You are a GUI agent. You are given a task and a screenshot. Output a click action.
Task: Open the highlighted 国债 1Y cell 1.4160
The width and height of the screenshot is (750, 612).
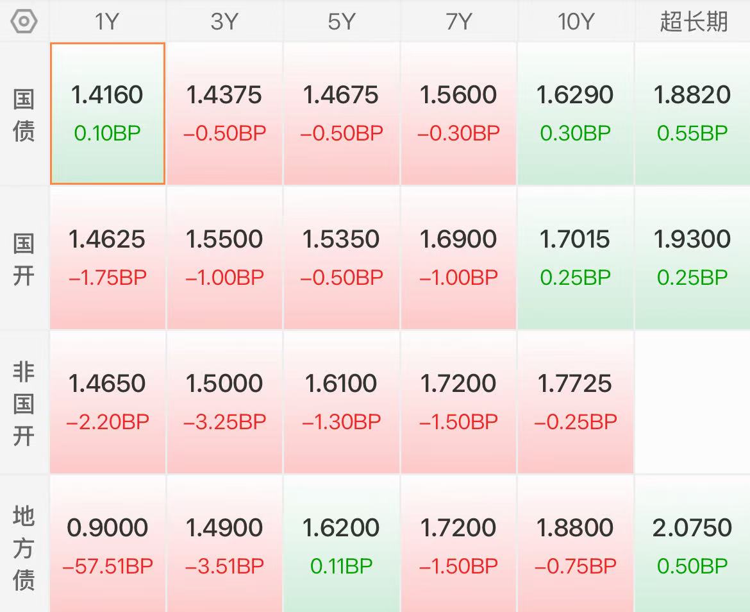[108, 114]
